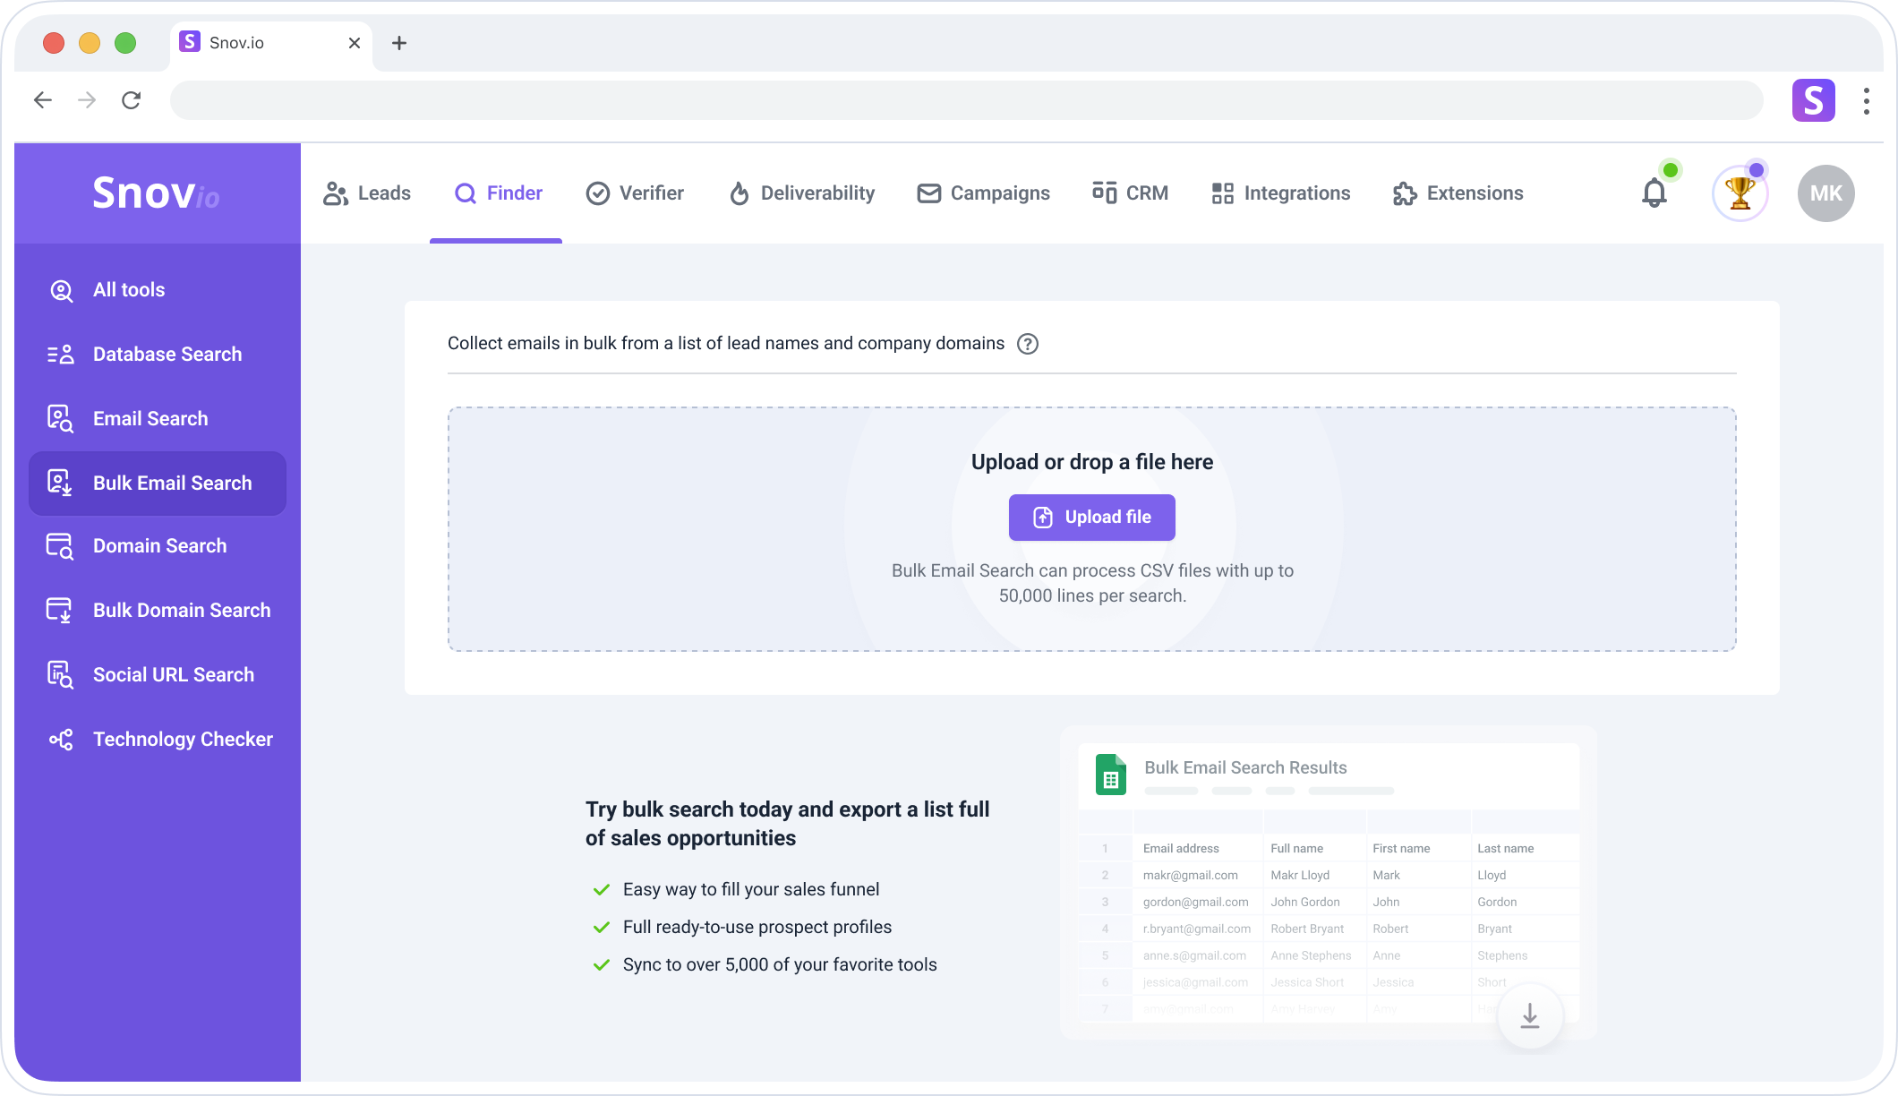Click the Upload file button
The image size is (1898, 1096).
(1091, 517)
